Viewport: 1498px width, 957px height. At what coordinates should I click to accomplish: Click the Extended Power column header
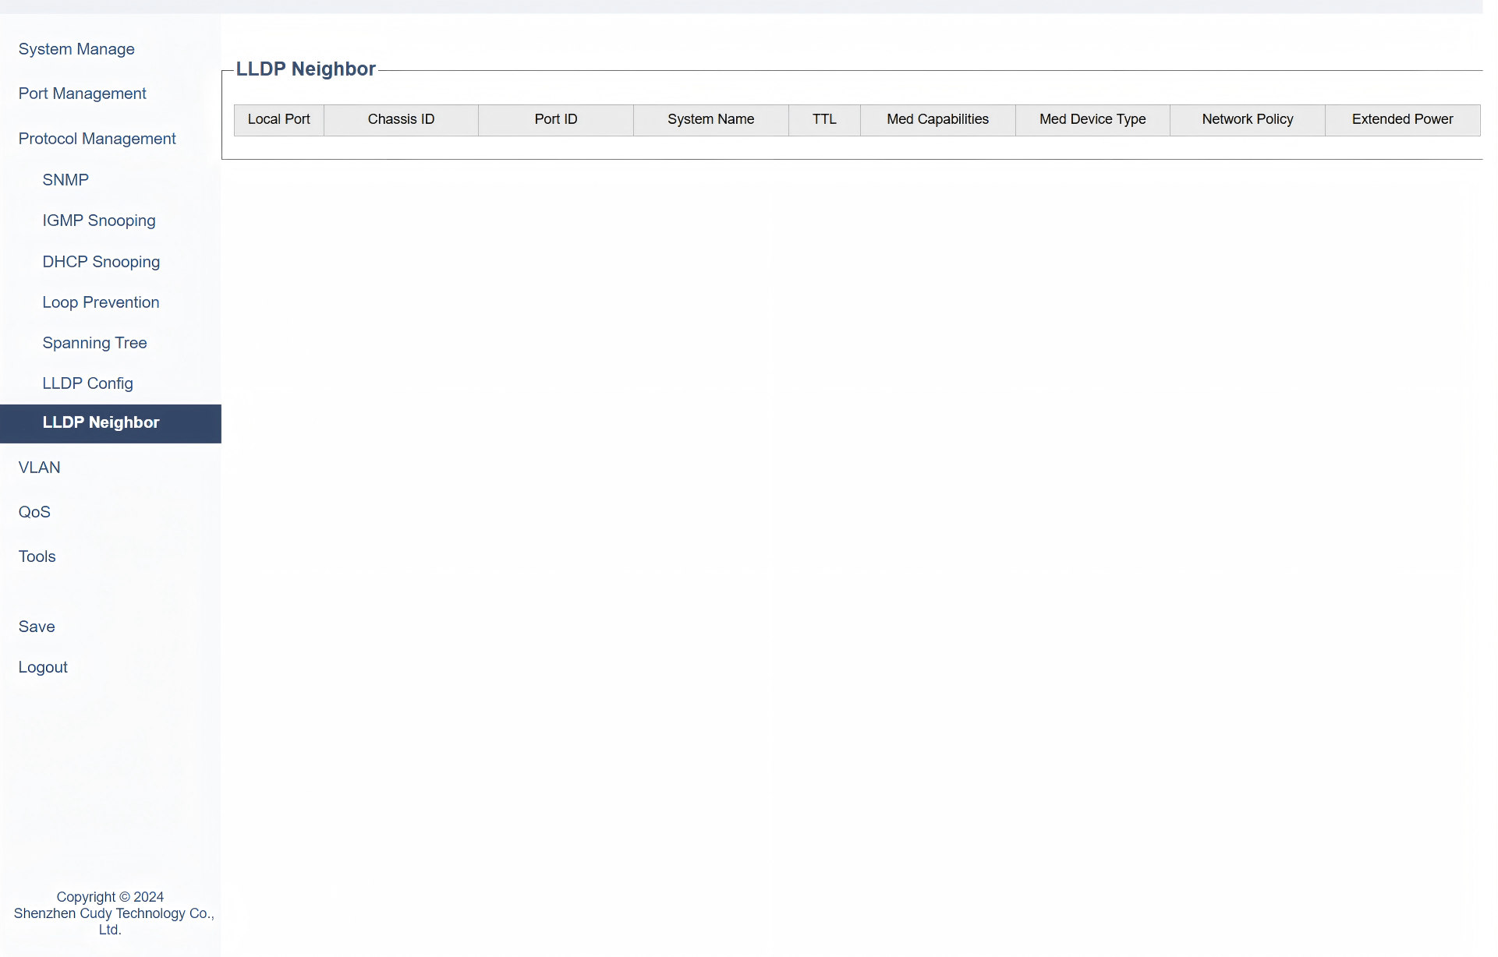[x=1402, y=119]
